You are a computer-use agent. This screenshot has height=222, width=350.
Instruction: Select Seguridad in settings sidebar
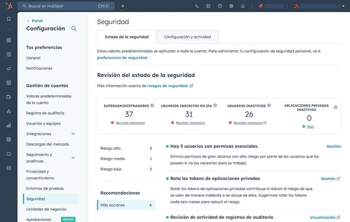point(51,199)
